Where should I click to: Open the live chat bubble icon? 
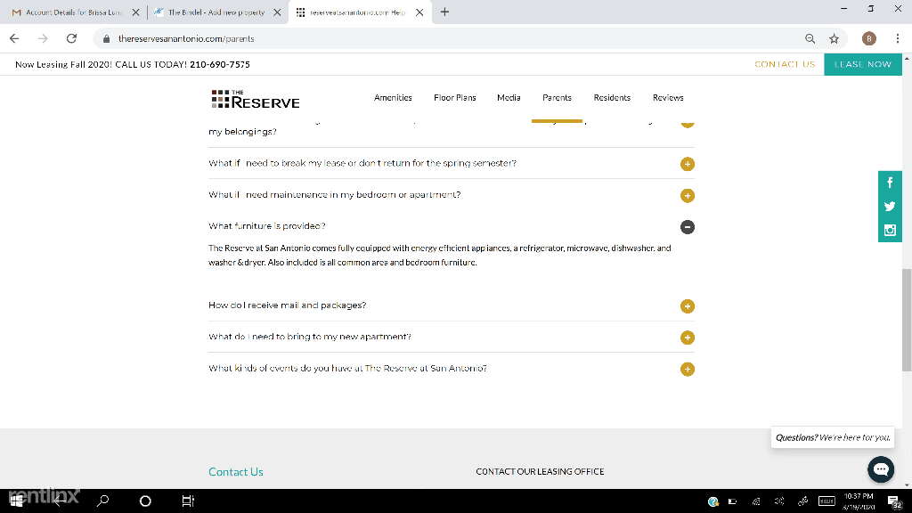(x=881, y=469)
